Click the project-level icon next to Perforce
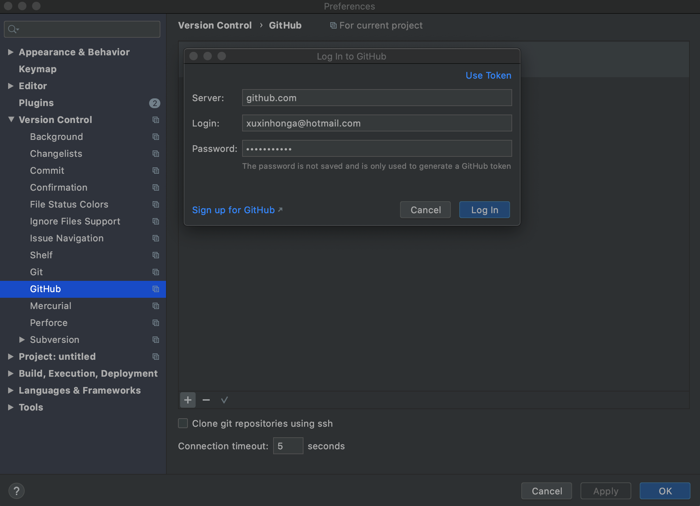This screenshot has width=700, height=506. point(156,323)
